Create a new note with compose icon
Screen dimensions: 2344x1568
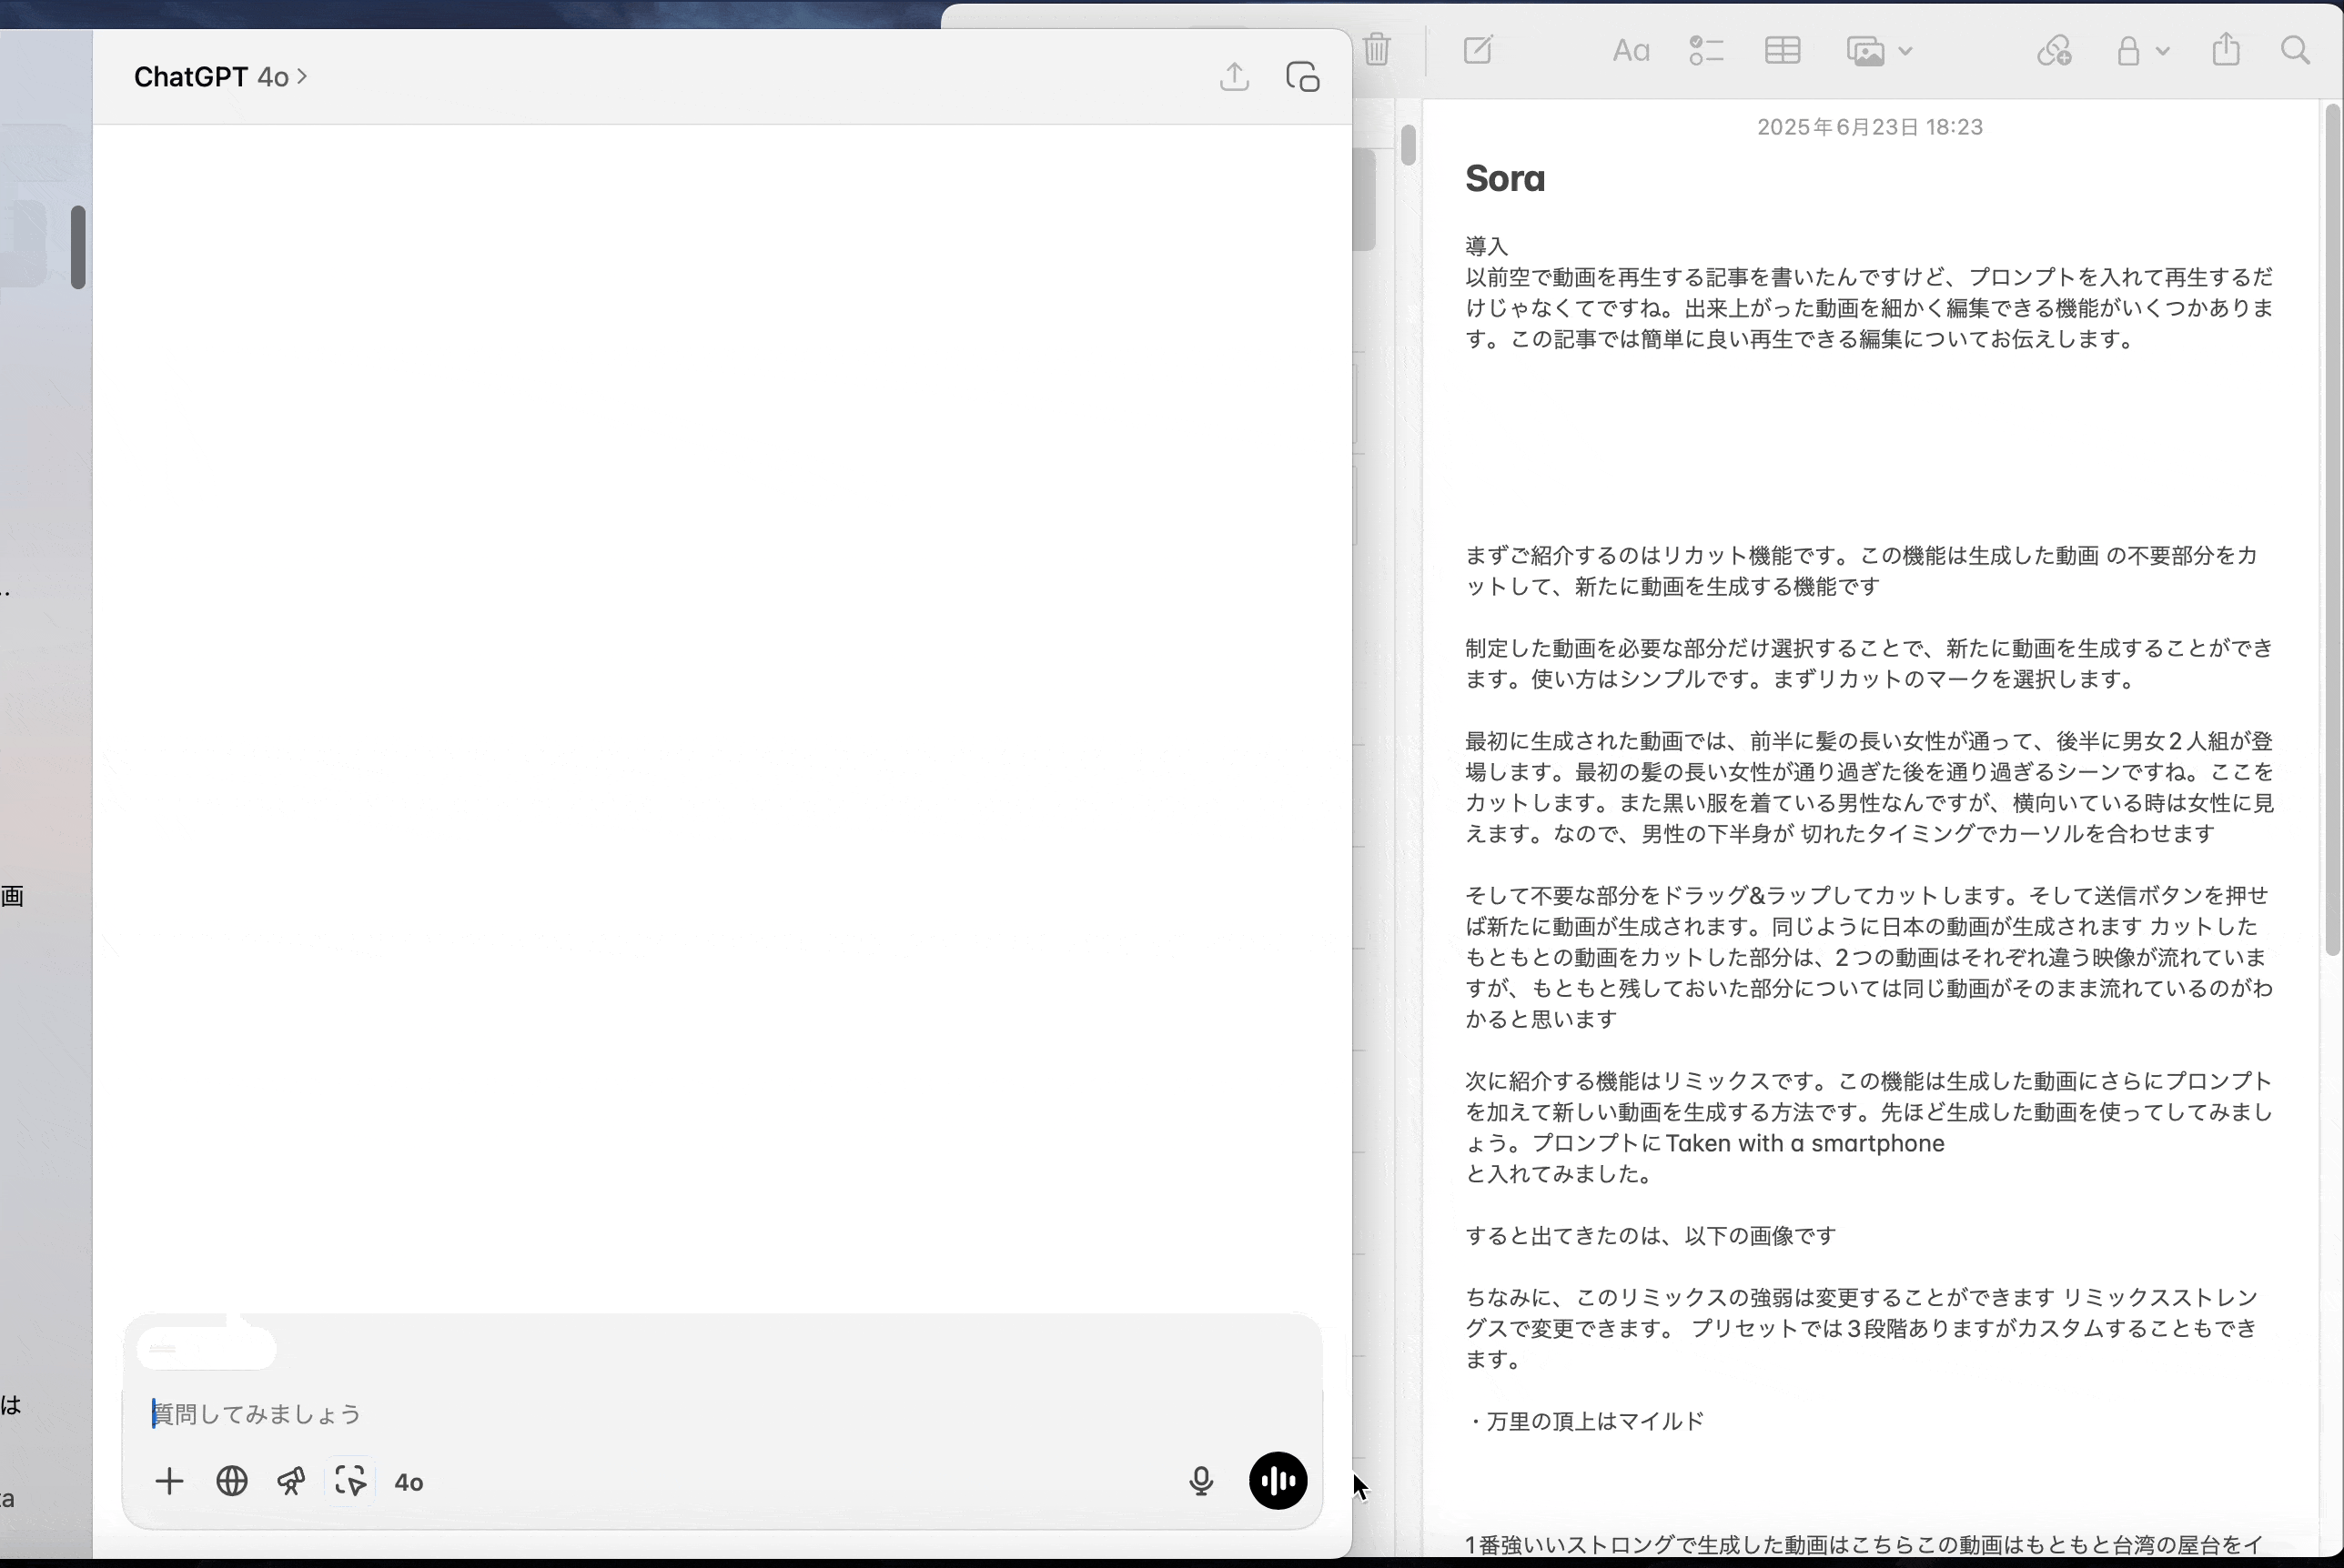[1478, 50]
